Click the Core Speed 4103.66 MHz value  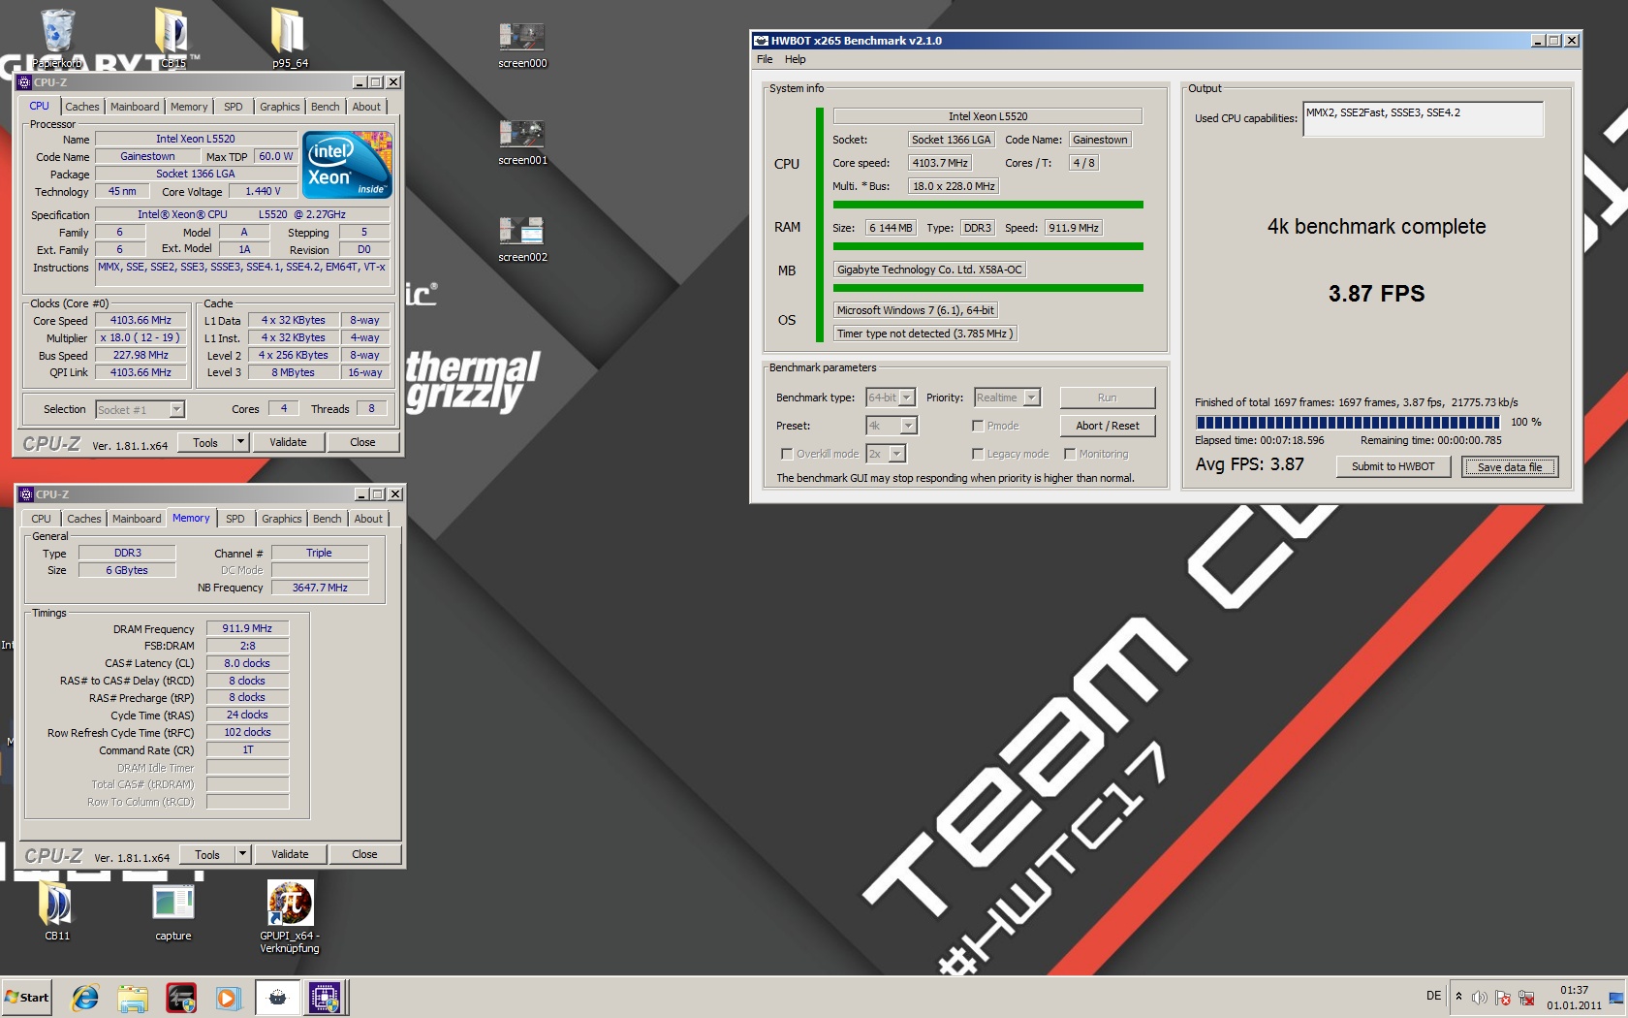tap(141, 320)
